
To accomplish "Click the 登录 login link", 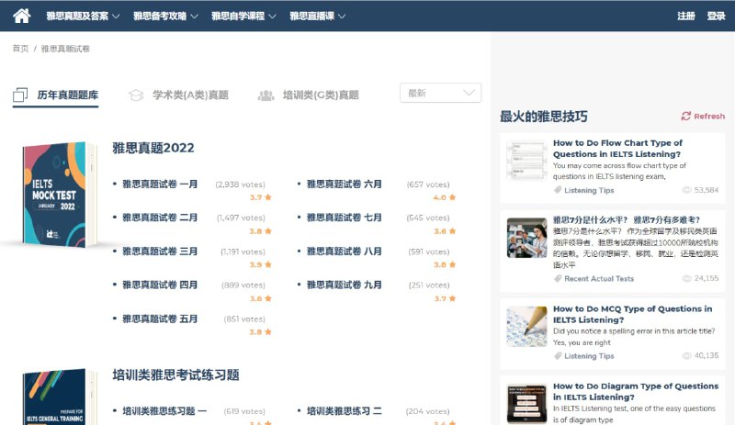I will [717, 16].
